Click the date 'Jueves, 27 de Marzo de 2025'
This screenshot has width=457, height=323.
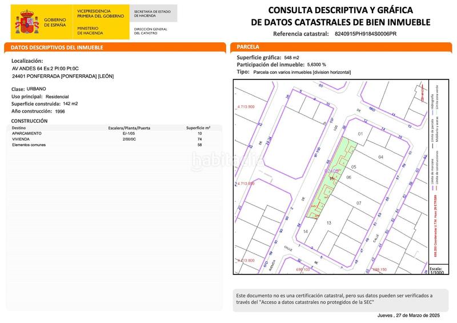click(x=408, y=315)
